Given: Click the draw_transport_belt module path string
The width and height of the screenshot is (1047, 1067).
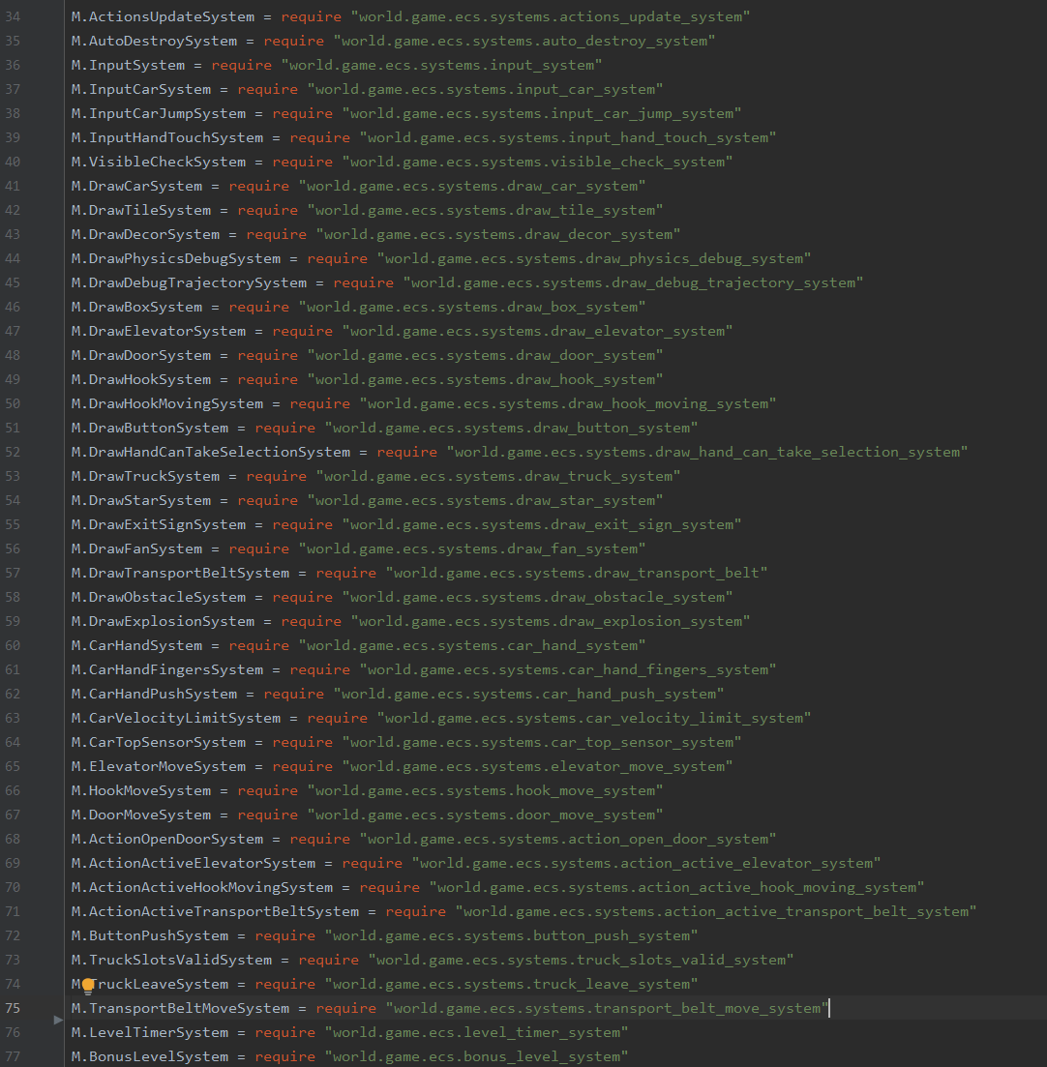Looking at the screenshot, I should pos(577,573).
